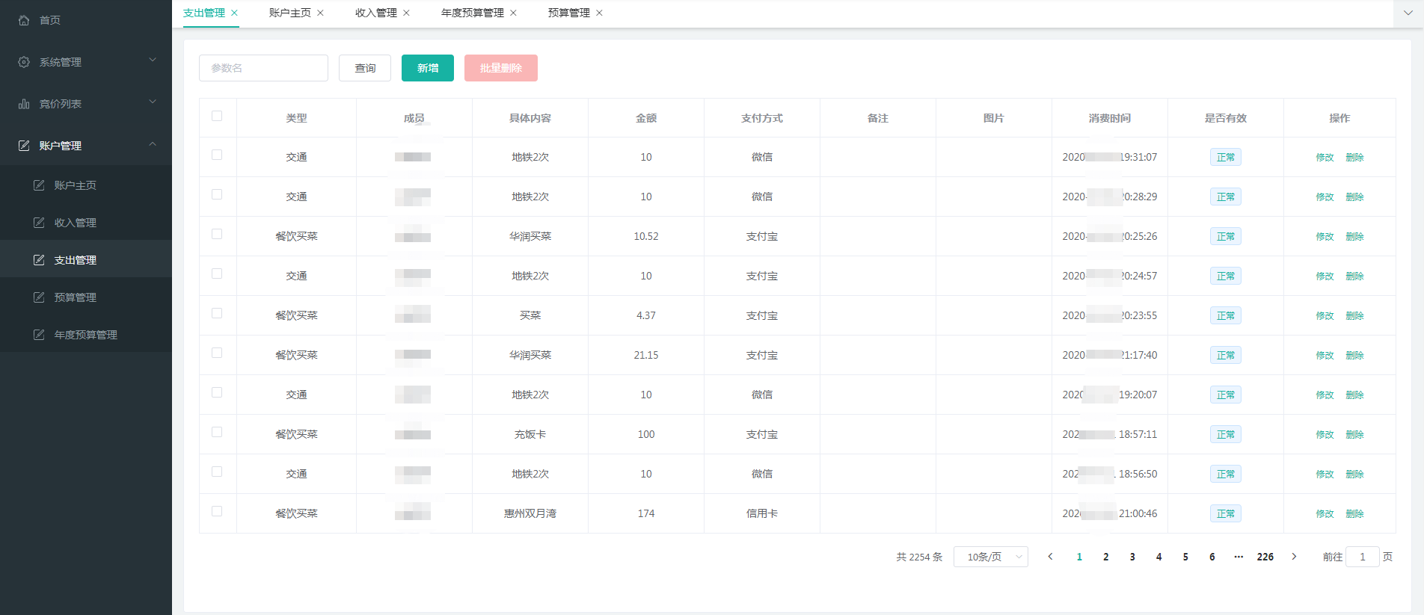Click 删除 for the 4.37 row
1424x615 pixels.
(x=1354, y=315)
